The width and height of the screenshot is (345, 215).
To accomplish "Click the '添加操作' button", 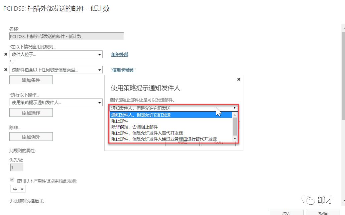I will 31,113.
